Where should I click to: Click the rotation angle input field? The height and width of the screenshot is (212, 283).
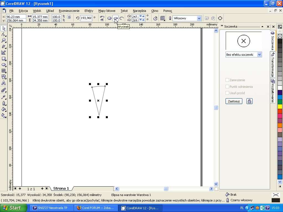tap(86, 18)
